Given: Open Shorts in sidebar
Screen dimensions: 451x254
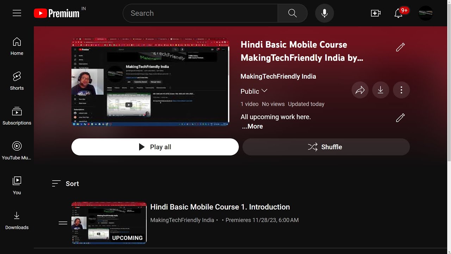Looking at the screenshot, I should click(x=17, y=81).
